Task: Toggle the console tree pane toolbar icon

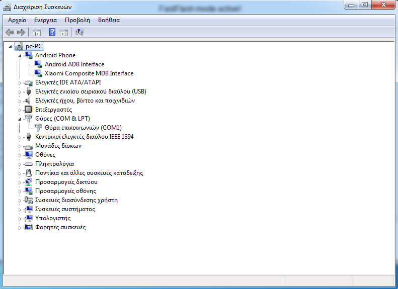Action: 37,33
